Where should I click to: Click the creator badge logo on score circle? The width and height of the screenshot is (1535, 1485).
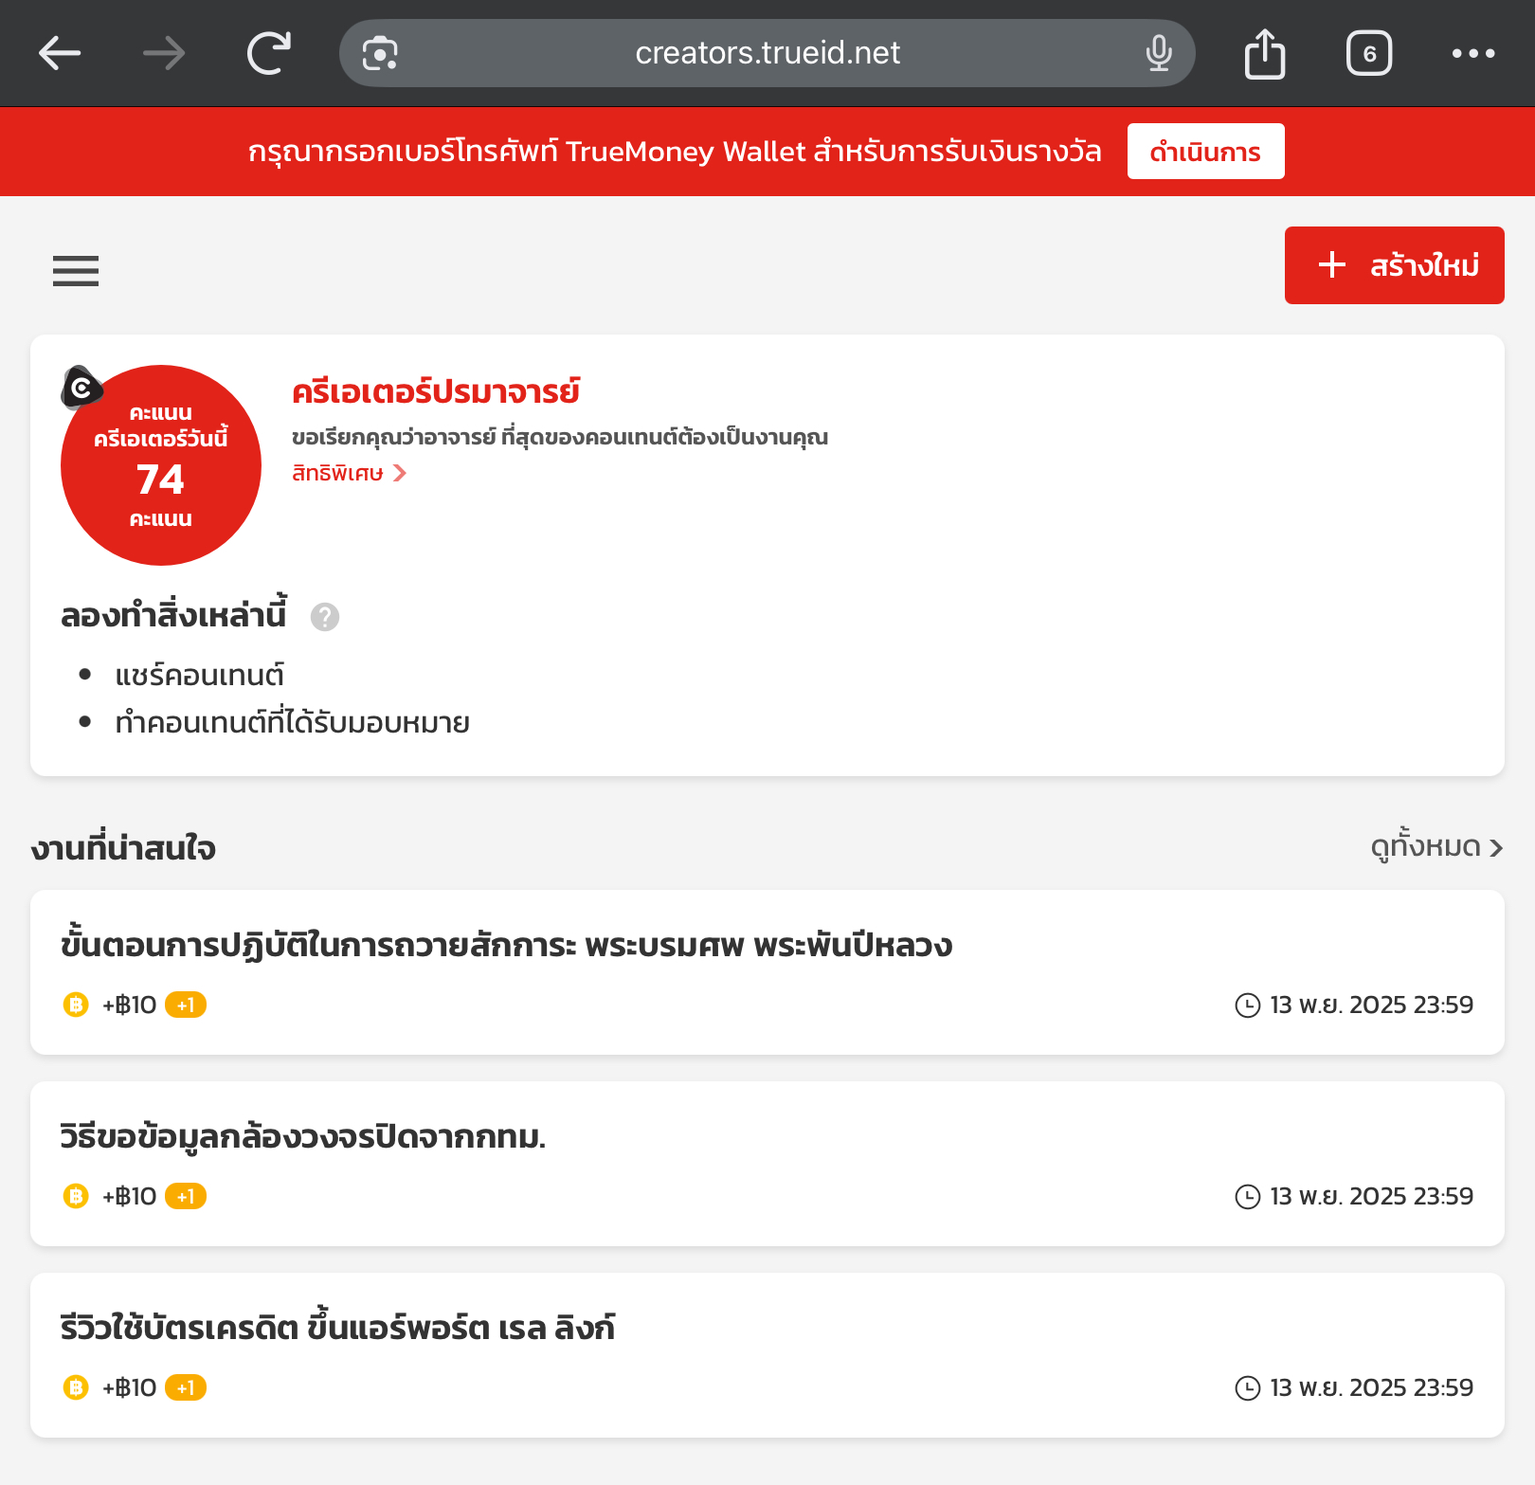click(x=81, y=387)
